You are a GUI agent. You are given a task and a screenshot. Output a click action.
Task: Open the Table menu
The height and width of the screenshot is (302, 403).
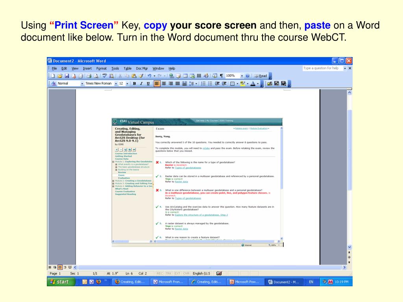pyautogui.click(x=128, y=68)
